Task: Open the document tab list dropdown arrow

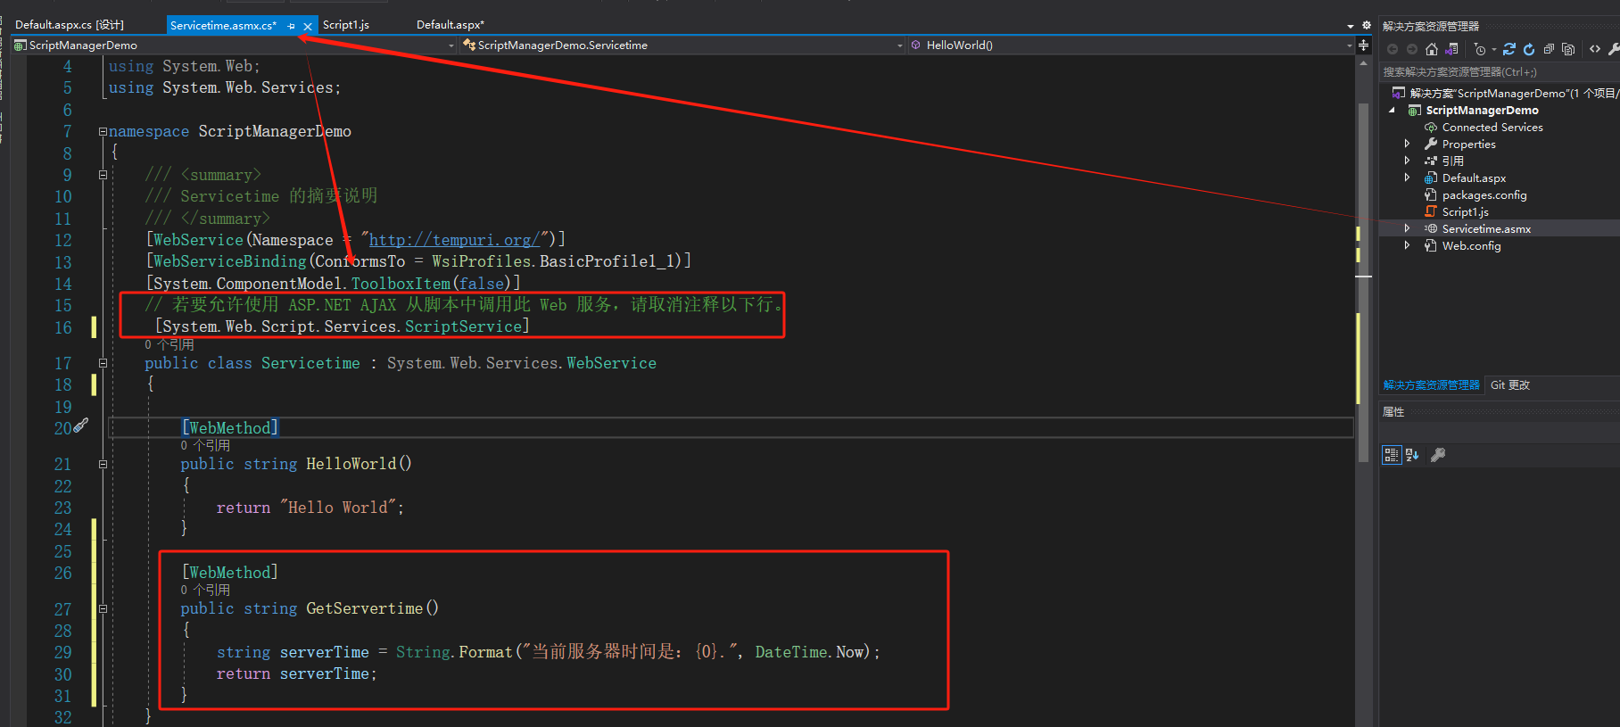Action: click(1351, 26)
